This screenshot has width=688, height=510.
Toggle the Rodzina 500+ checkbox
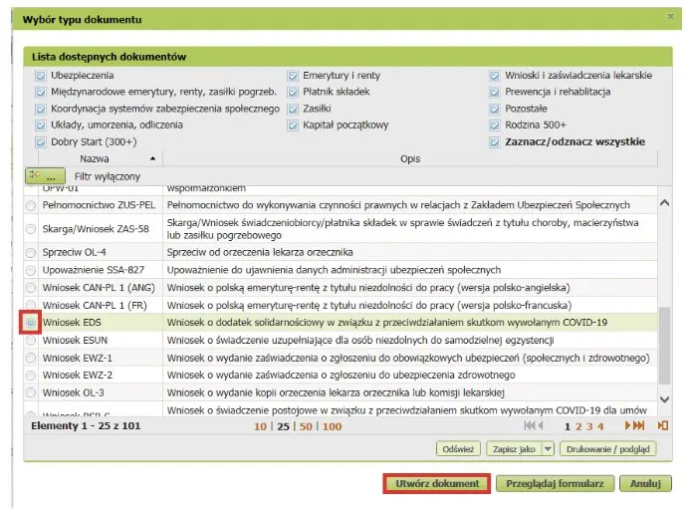[x=495, y=126]
